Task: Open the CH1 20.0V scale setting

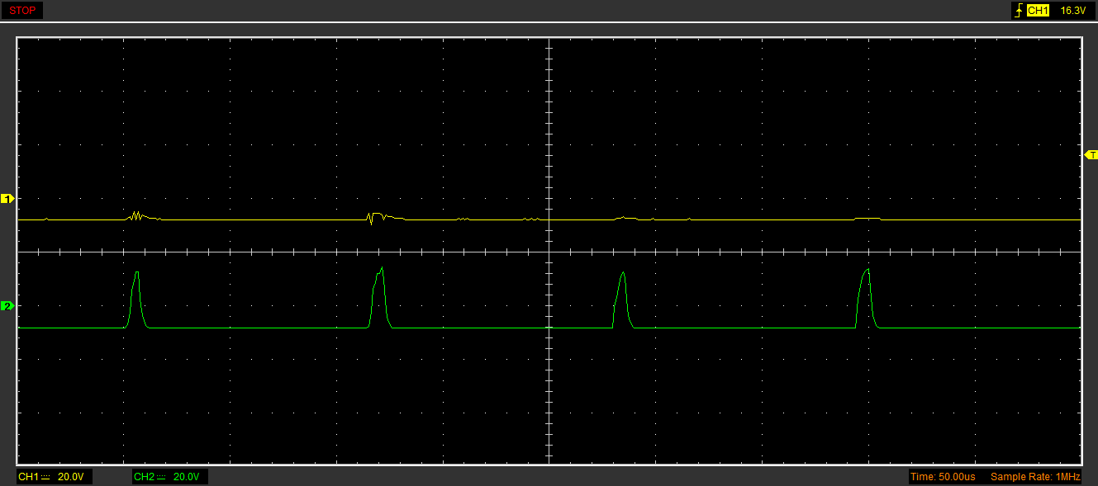Action: (x=69, y=477)
